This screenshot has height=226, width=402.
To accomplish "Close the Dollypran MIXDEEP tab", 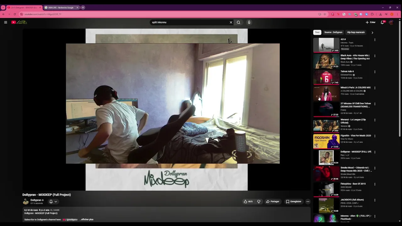I will 40,8.
